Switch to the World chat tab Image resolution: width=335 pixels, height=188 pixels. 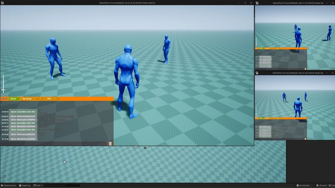point(13,99)
